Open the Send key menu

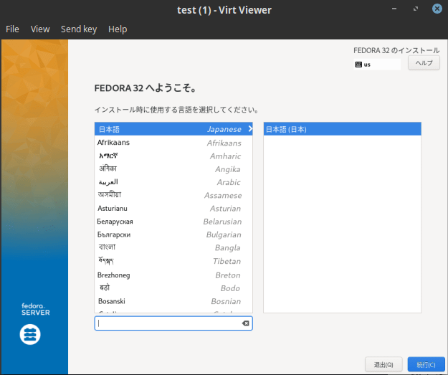click(79, 29)
